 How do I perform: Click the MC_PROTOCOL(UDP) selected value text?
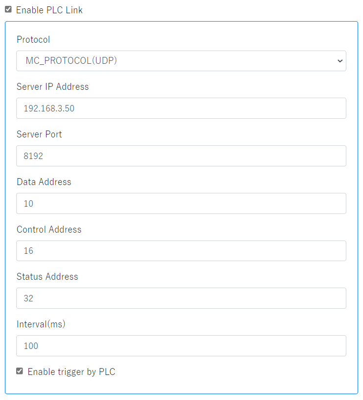[x=72, y=61]
